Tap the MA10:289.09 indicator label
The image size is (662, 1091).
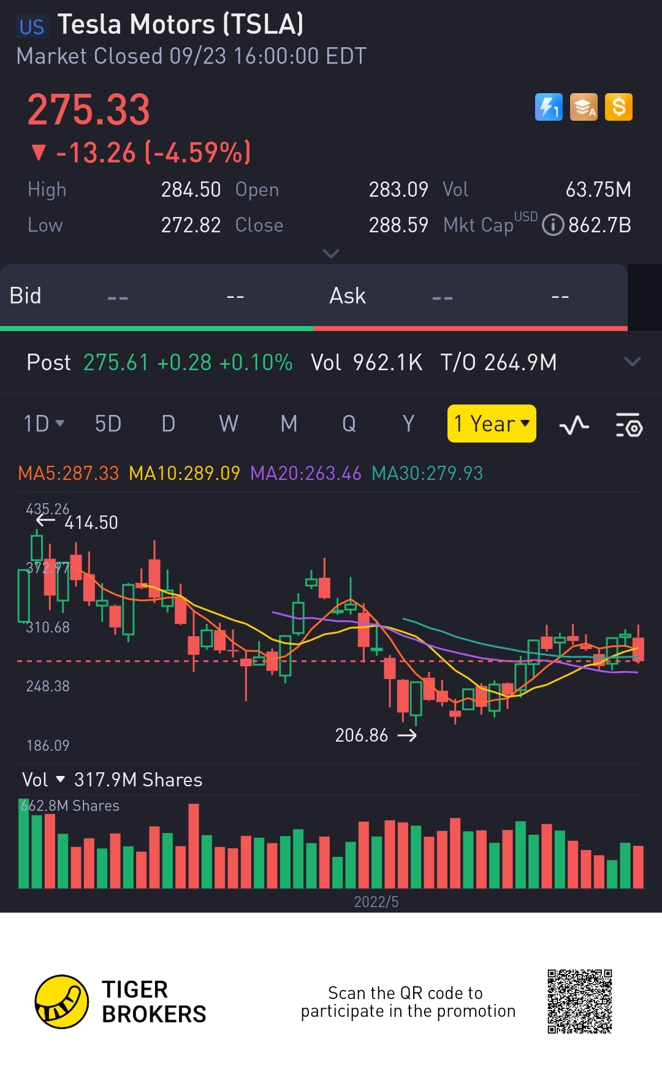pos(185,473)
